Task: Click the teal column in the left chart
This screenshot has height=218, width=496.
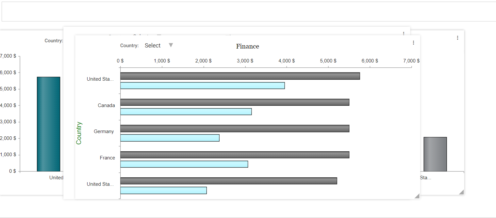Action: pyautogui.click(x=48, y=124)
